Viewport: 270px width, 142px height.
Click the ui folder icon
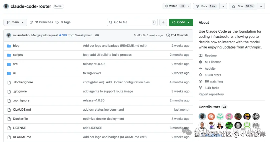tap(9, 73)
